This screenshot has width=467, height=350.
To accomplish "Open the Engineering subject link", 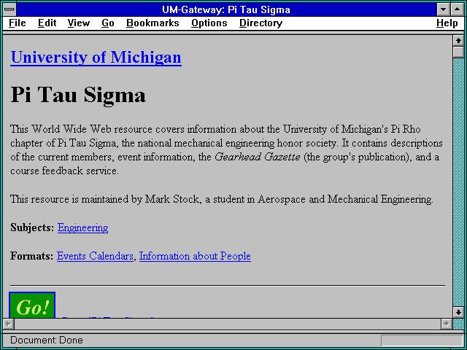I will [82, 227].
